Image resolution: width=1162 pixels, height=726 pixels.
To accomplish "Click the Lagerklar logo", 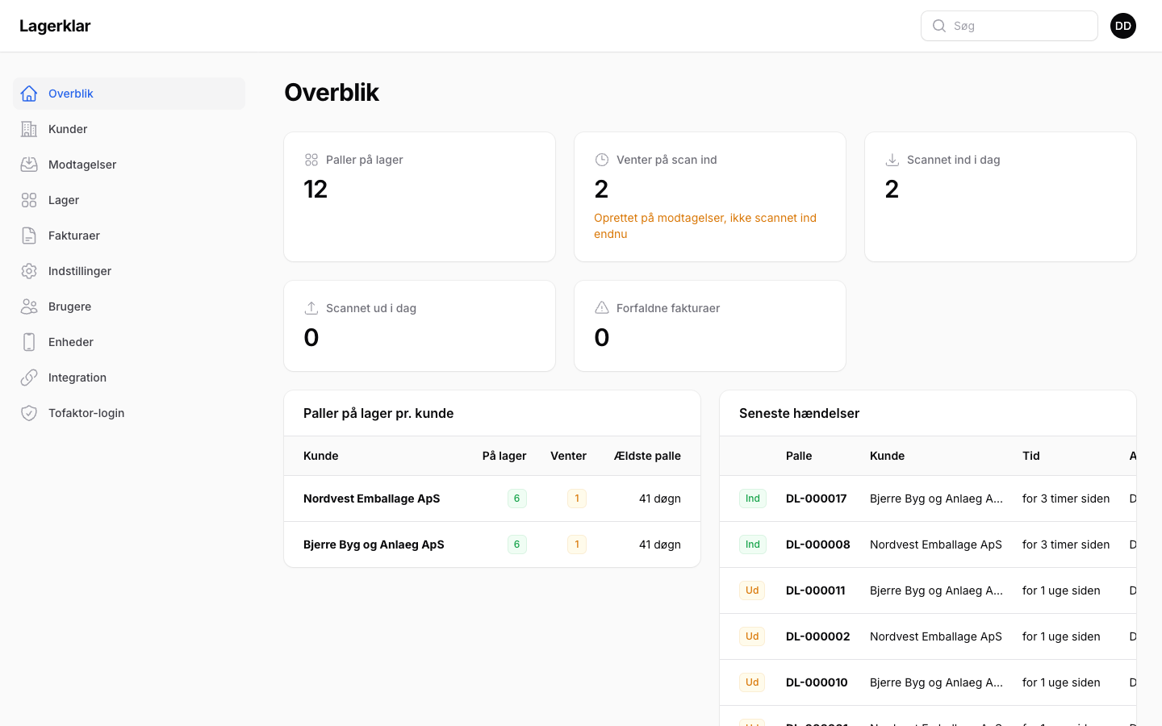I will tap(55, 26).
